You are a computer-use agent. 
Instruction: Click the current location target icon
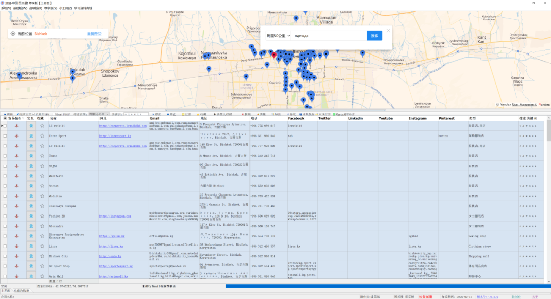click(x=13, y=34)
